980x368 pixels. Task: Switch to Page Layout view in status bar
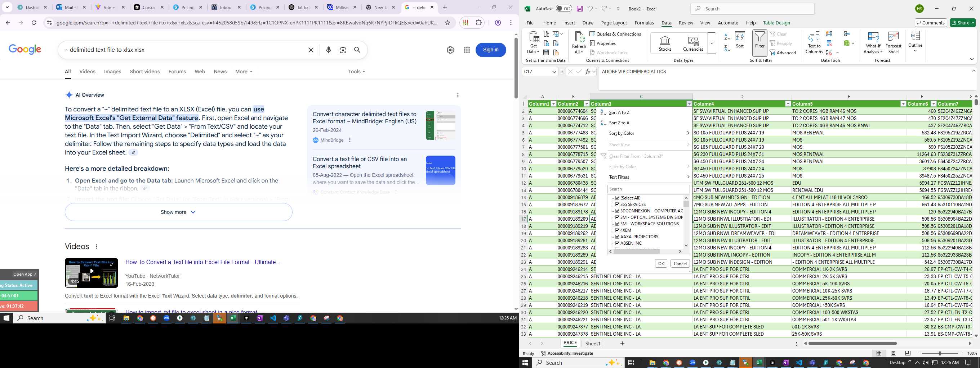[x=893, y=353]
